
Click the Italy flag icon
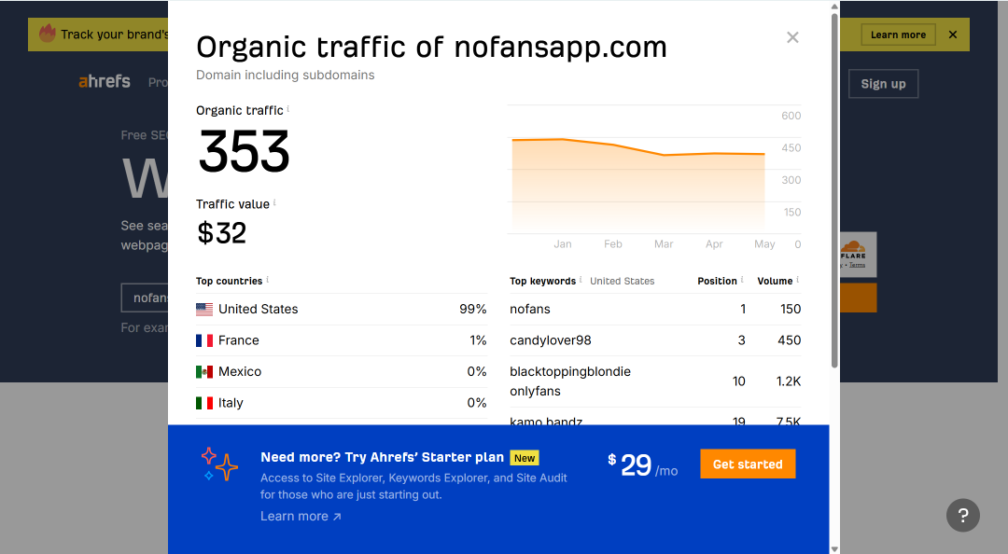tap(204, 403)
